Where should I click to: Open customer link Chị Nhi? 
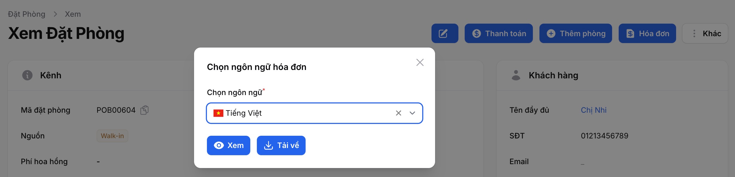pos(594,110)
